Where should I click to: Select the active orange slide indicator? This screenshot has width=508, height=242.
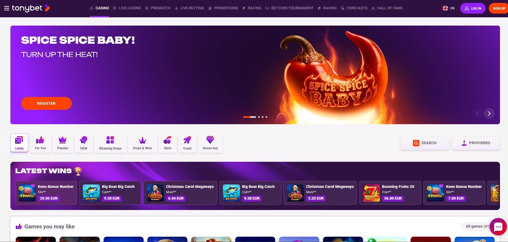pos(250,117)
